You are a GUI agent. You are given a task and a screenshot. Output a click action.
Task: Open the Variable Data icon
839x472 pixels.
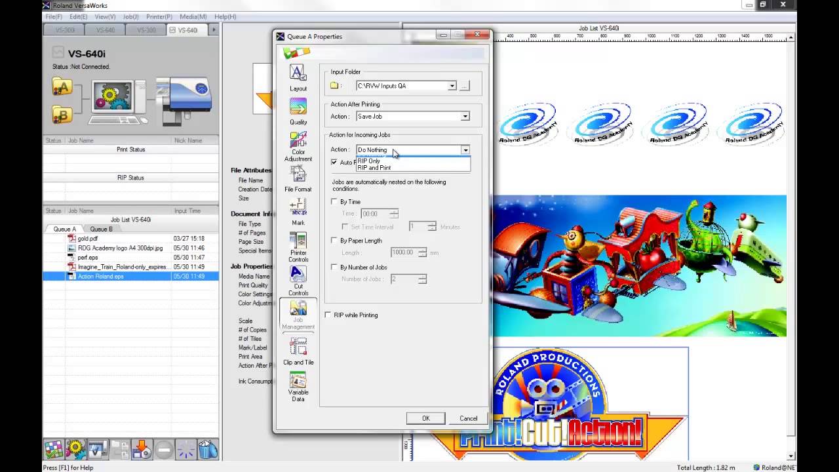pos(298,381)
